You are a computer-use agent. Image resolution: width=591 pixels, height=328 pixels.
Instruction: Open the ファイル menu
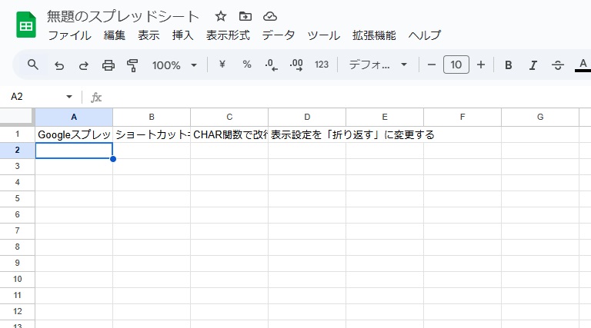[x=70, y=35]
